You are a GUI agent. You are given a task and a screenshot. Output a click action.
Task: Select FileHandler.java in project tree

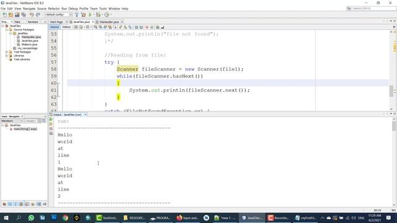(31, 37)
